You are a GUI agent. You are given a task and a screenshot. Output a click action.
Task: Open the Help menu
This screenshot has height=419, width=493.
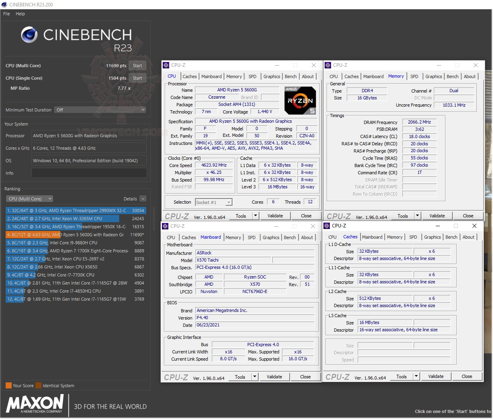point(20,14)
